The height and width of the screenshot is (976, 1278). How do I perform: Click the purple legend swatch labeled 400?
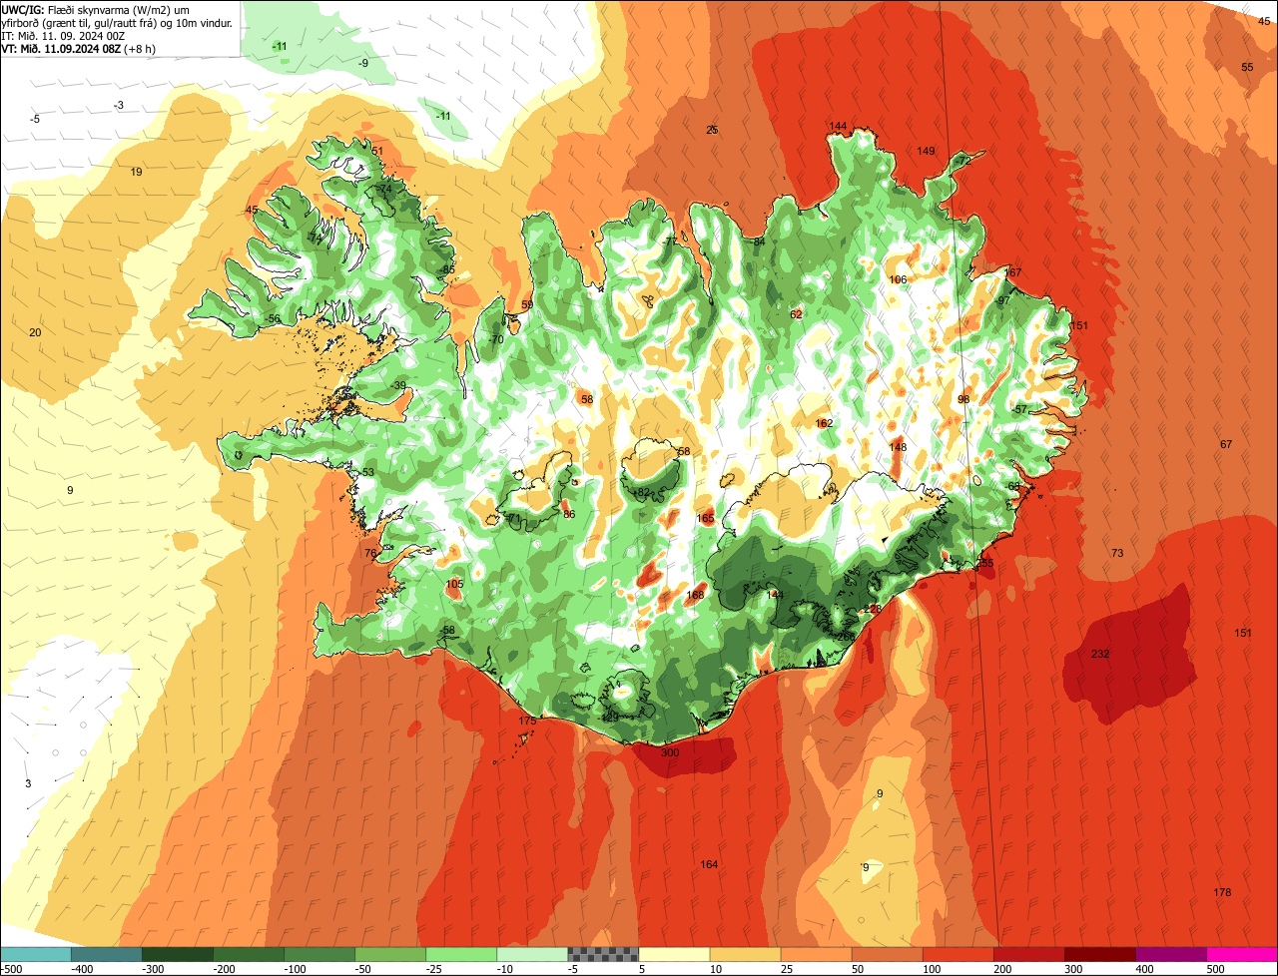coord(1171,954)
